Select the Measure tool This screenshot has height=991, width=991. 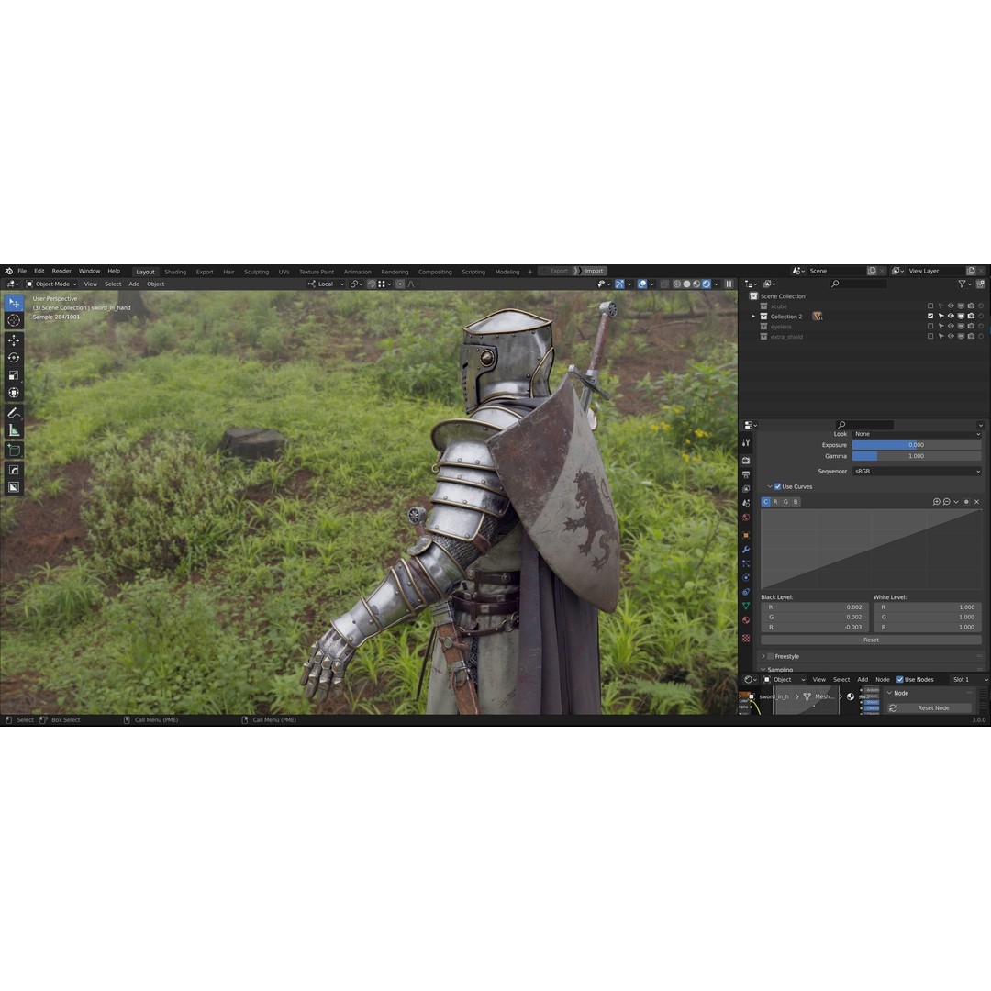point(14,430)
